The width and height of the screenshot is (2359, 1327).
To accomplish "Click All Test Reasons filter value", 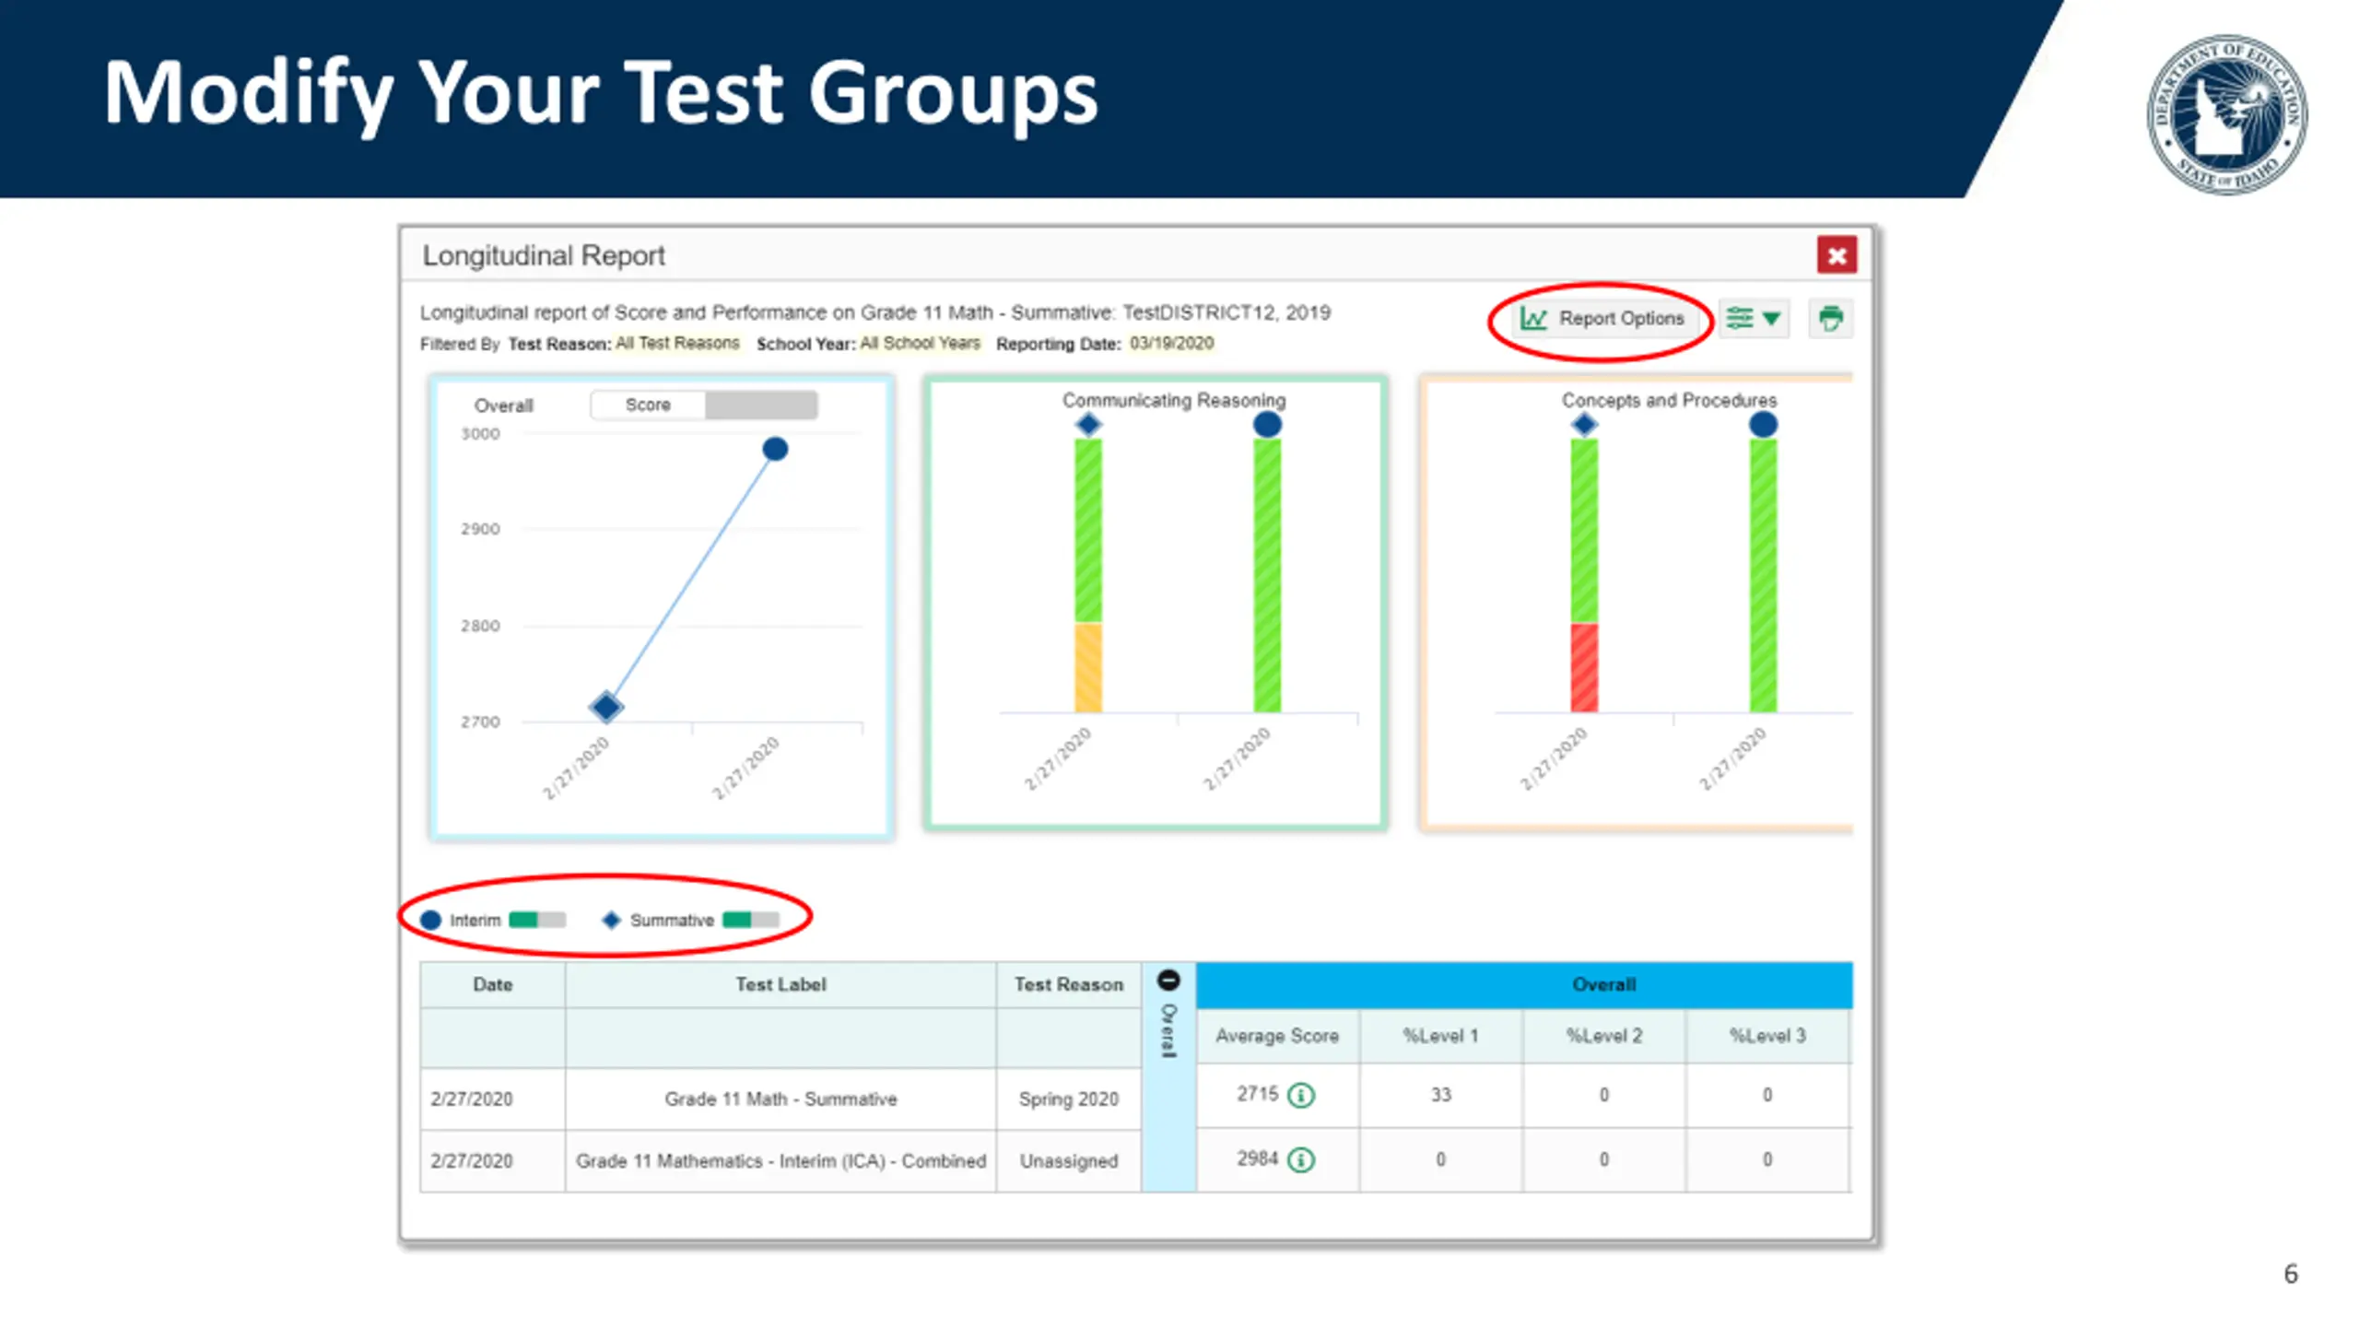I will (677, 343).
